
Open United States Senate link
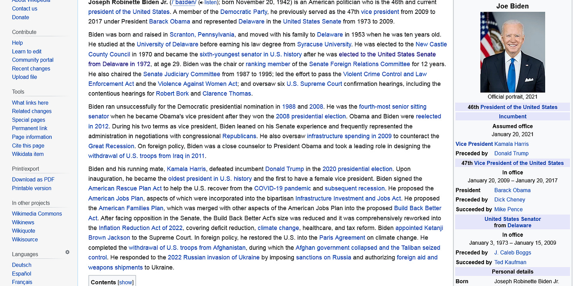(312, 21)
